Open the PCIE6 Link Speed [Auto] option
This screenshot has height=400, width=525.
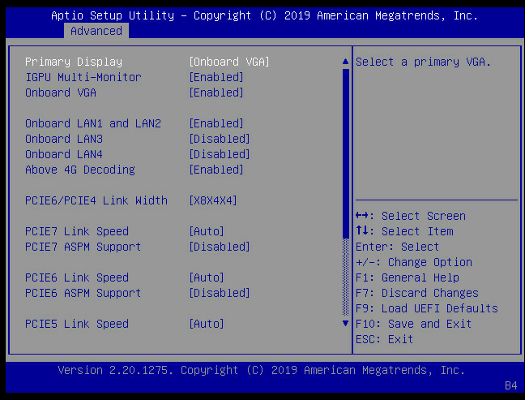click(207, 277)
